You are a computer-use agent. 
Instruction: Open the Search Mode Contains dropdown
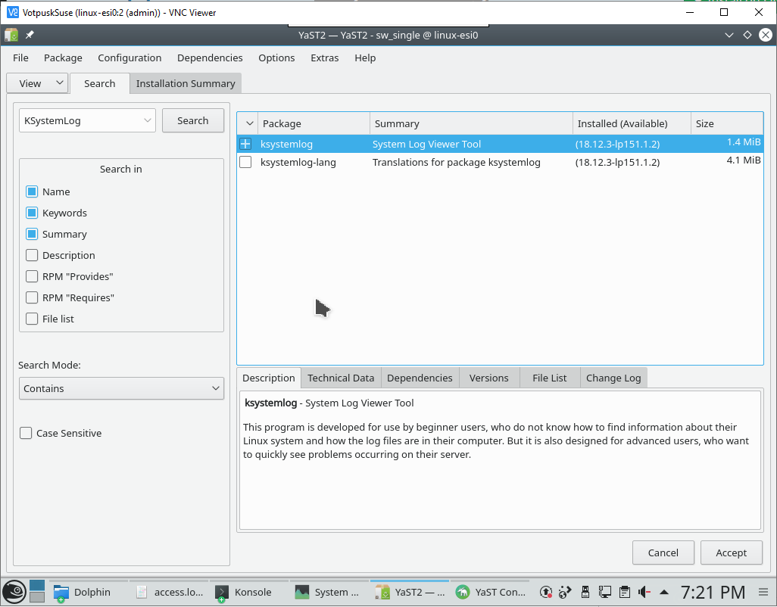click(121, 389)
